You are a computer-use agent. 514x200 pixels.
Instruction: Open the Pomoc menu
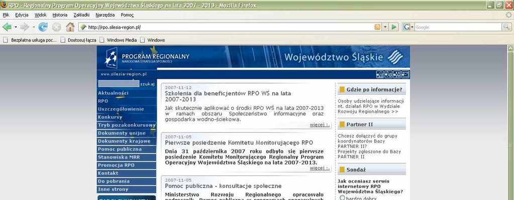tap(127, 15)
